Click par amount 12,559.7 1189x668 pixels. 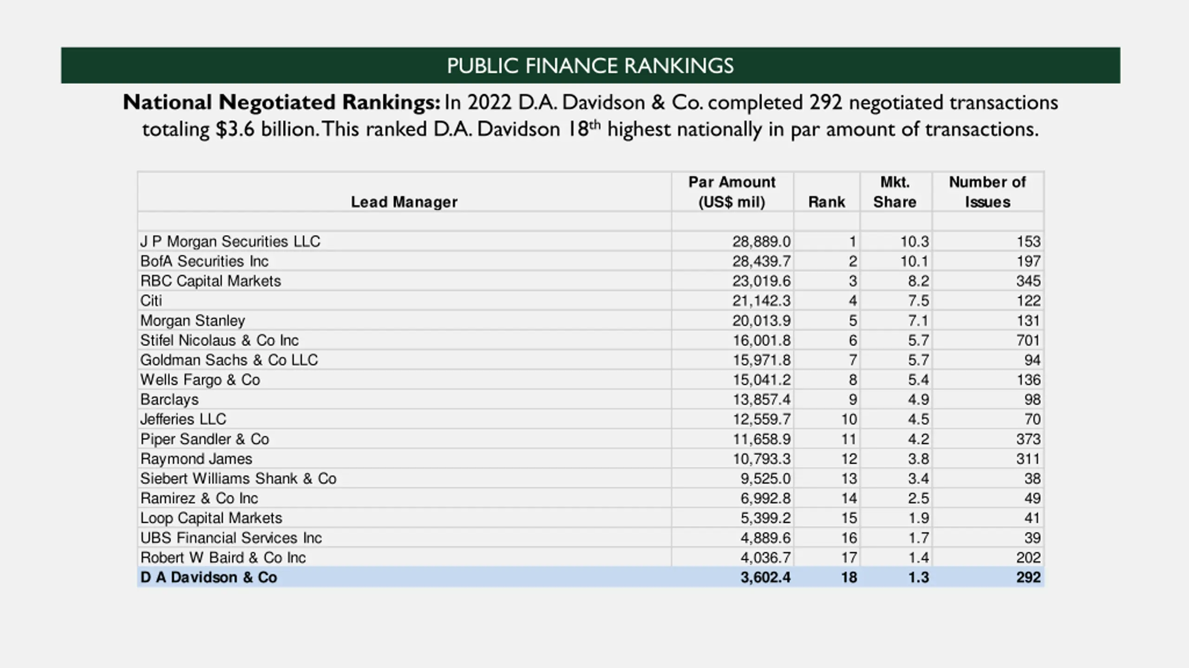(762, 419)
